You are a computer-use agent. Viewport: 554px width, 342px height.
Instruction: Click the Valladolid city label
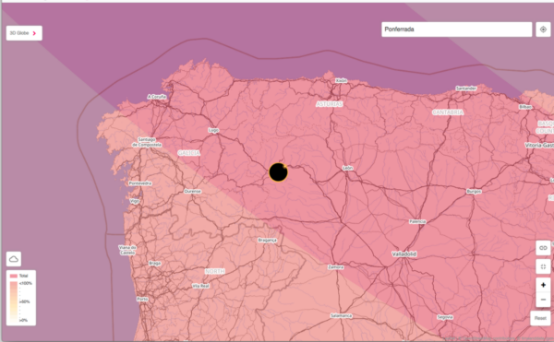pyautogui.click(x=404, y=254)
